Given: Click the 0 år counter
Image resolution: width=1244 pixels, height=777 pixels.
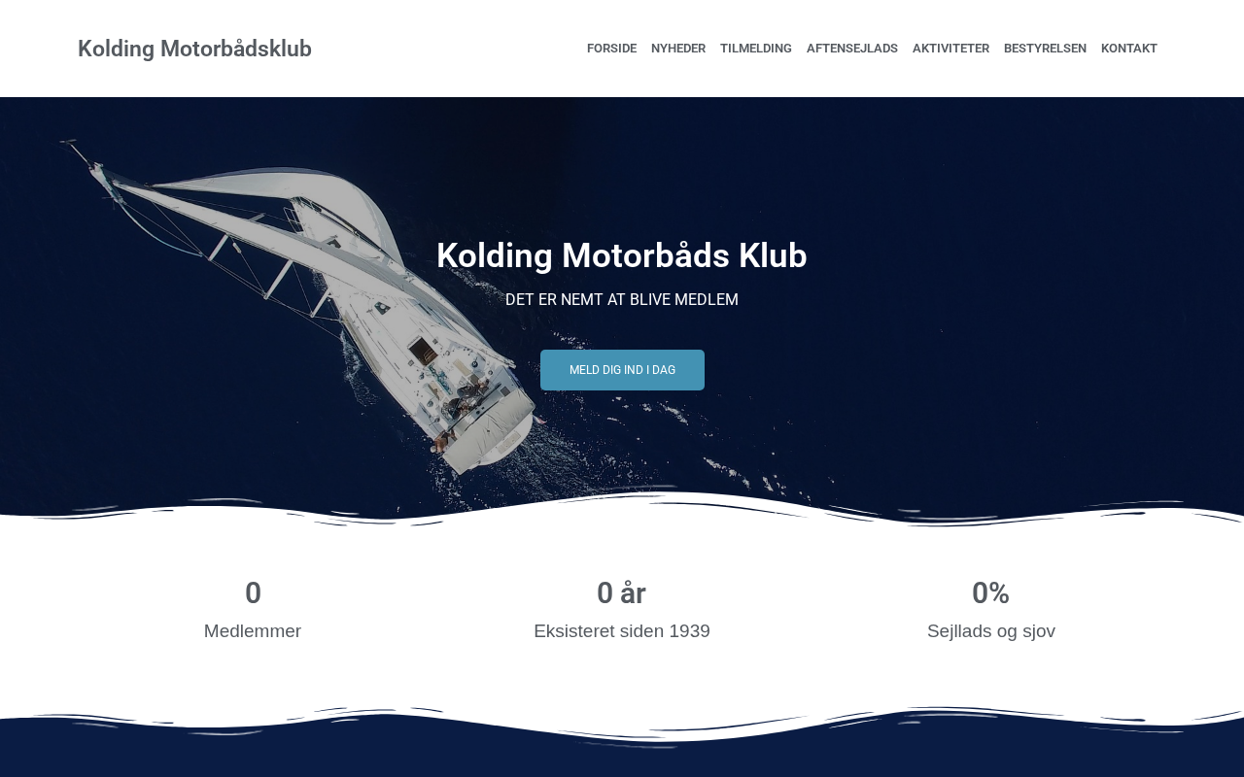Looking at the screenshot, I should (x=621, y=592).
